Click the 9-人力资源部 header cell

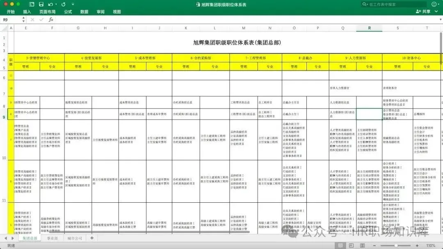point(355,58)
